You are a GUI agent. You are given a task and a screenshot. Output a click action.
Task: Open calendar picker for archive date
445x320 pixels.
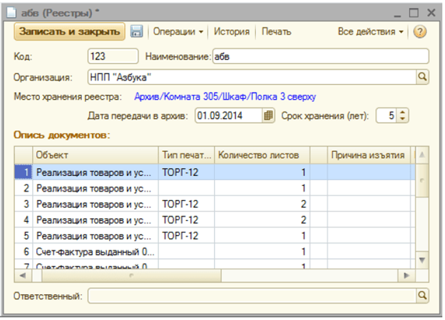pos(269,115)
